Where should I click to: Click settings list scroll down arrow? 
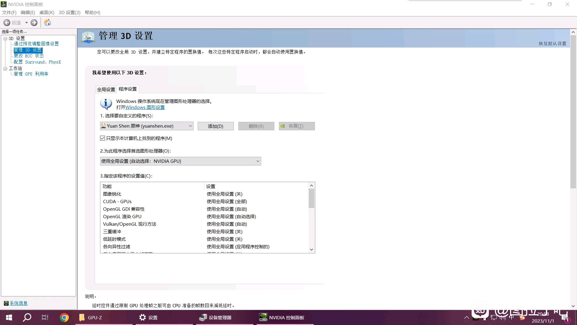click(311, 249)
